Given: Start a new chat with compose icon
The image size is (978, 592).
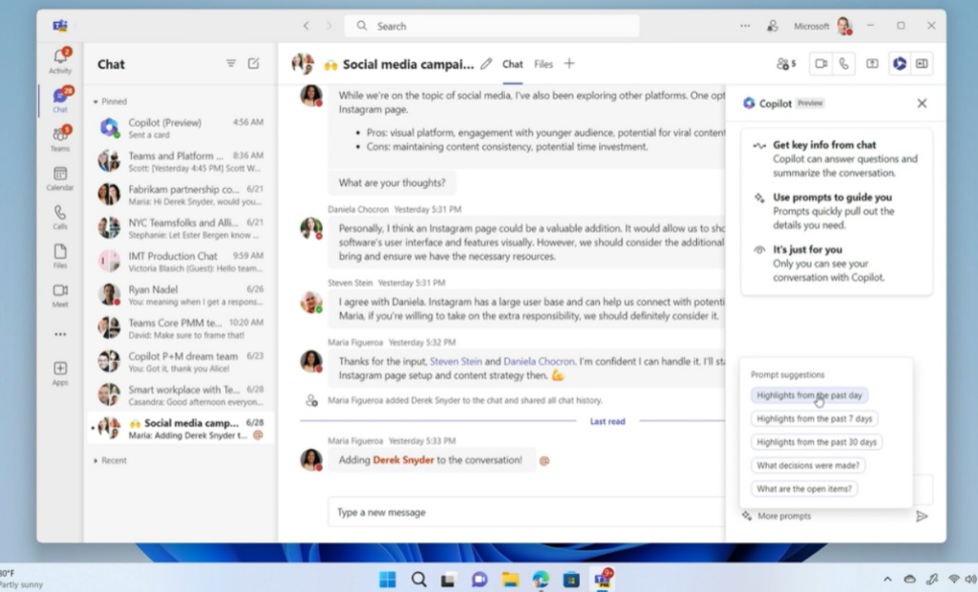Looking at the screenshot, I should pyautogui.click(x=253, y=63).
